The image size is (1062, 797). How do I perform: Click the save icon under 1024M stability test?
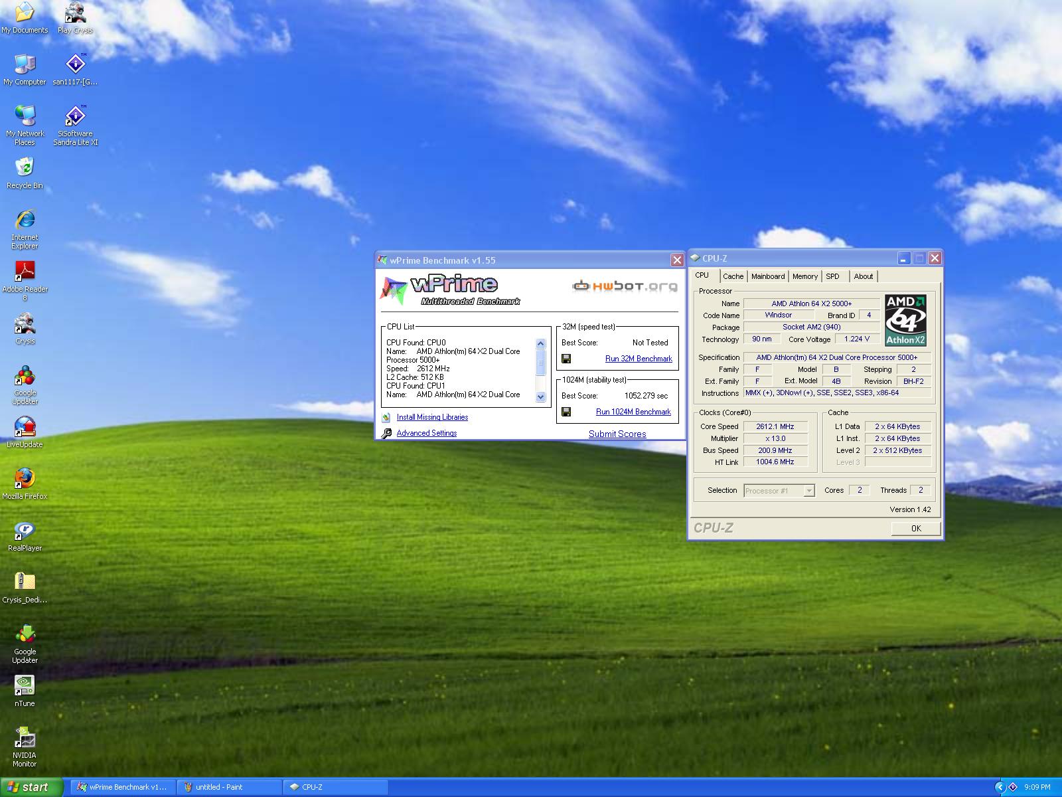[566, 412]
